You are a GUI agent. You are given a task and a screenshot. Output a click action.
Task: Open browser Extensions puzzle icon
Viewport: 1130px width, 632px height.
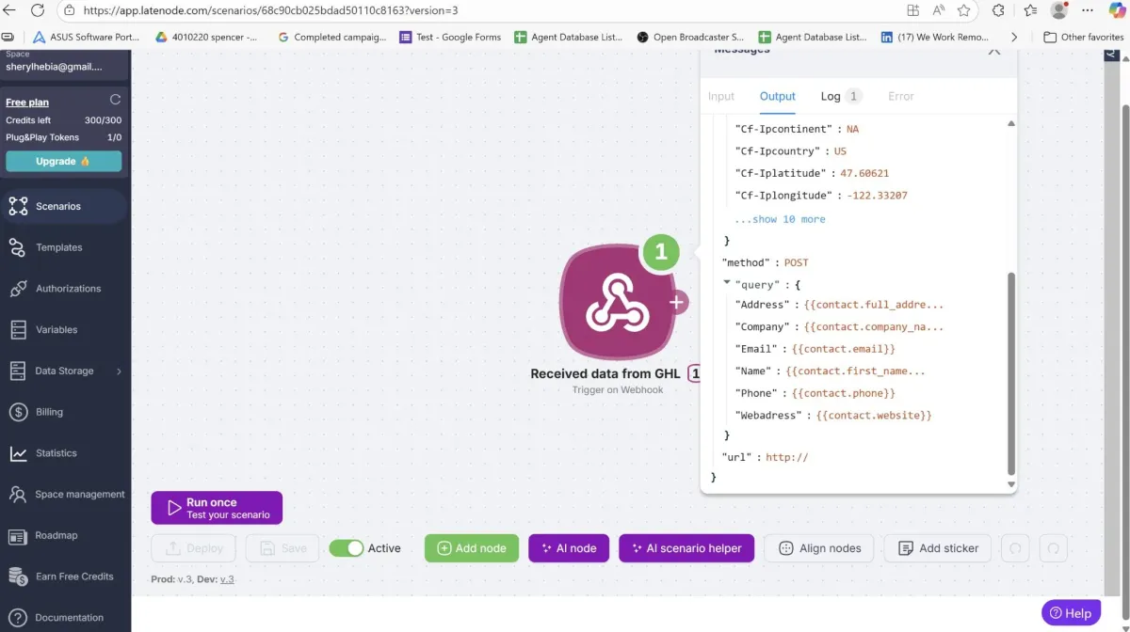998,10
